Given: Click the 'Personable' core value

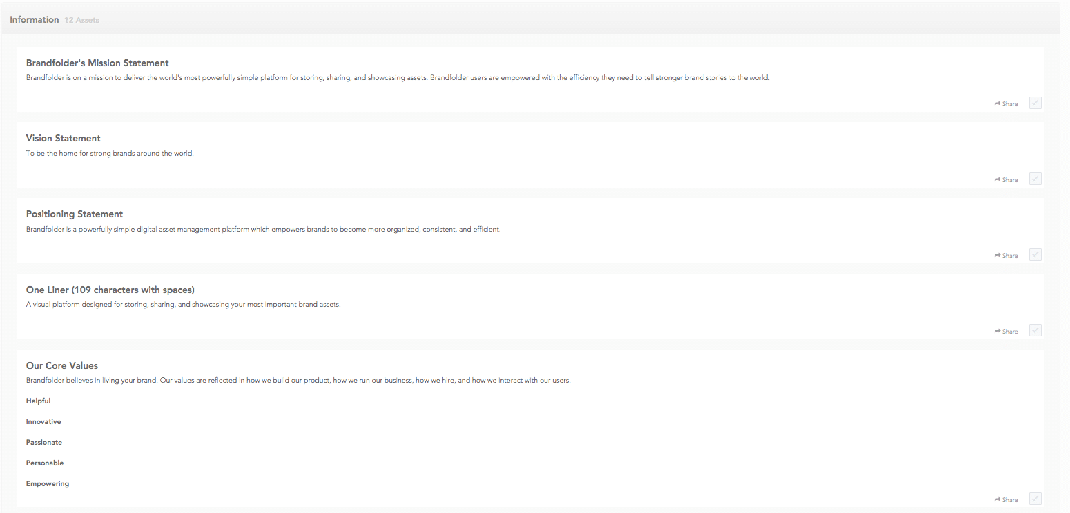Looking at the screenshot, I should tap(45, 463).
